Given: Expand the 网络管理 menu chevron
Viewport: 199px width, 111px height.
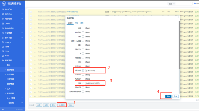Looking at the screenshot, I should tap(22, 19).
